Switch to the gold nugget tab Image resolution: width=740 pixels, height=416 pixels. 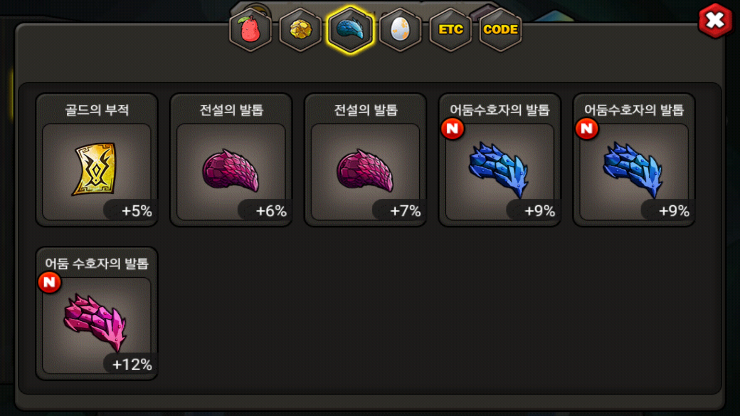click(300, 30)
